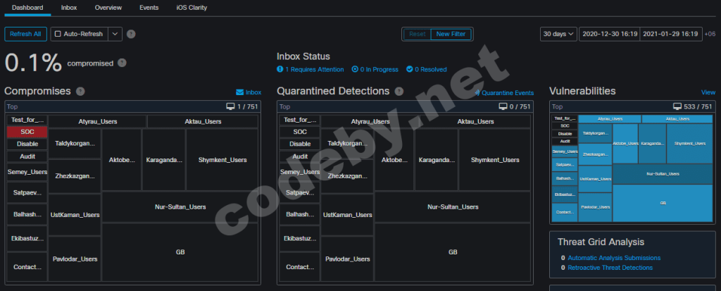Click Requires Attention alert icon

click(x=280, y=70)
